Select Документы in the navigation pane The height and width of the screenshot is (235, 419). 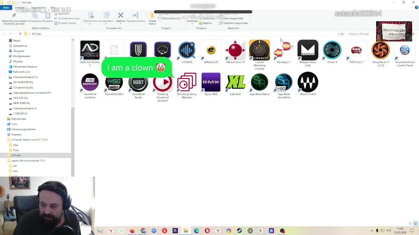coord(20,46)
